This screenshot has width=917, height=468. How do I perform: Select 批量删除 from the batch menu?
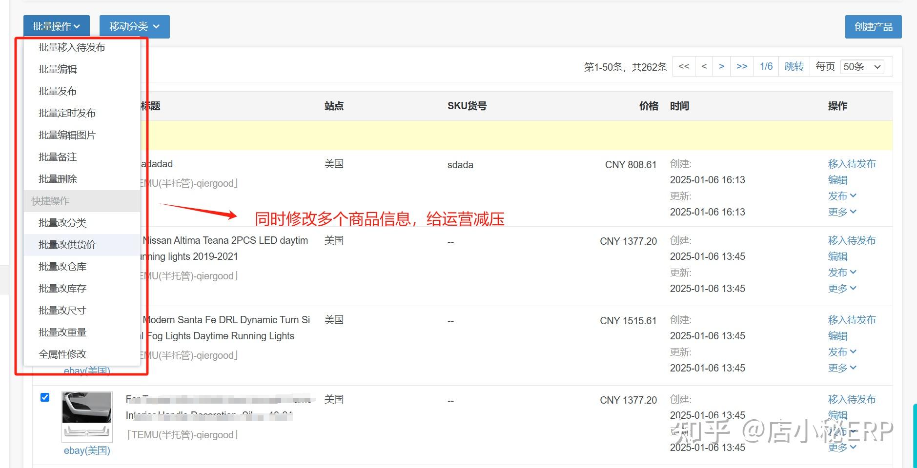point(58,179)
